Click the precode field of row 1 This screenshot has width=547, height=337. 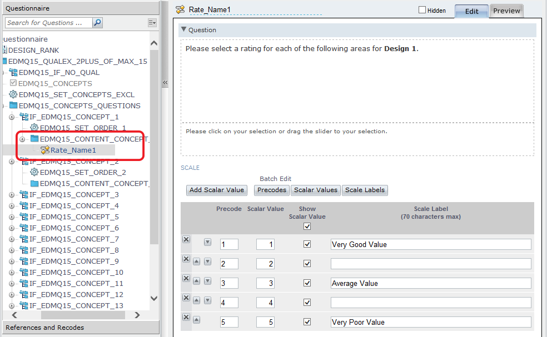point(229,244)
